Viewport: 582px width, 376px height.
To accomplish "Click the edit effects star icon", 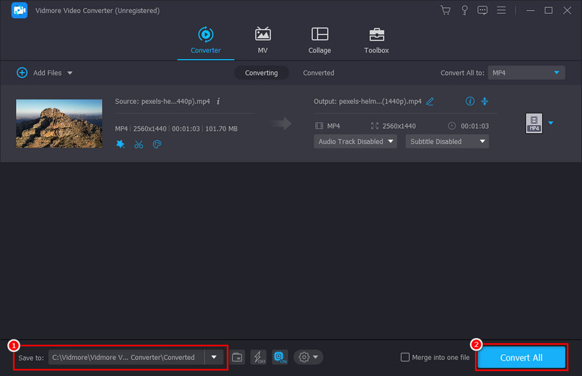I will (120, 144).
